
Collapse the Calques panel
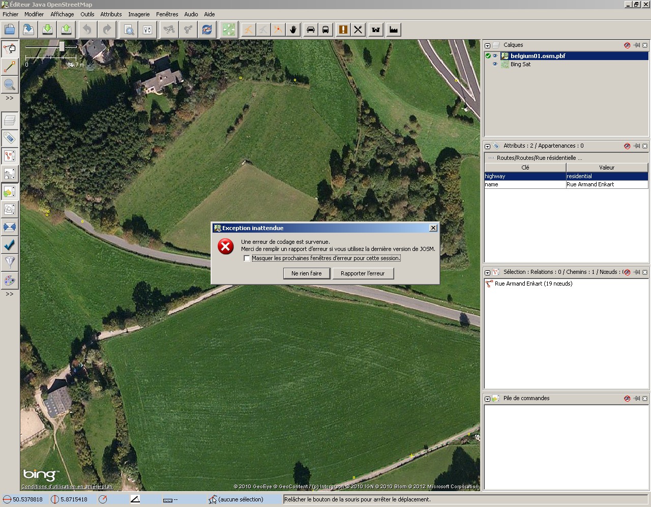coord(487,45)
